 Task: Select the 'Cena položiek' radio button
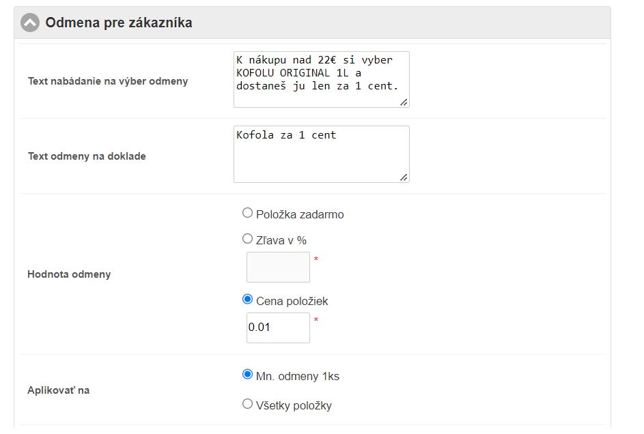click(x=247, y=300)
